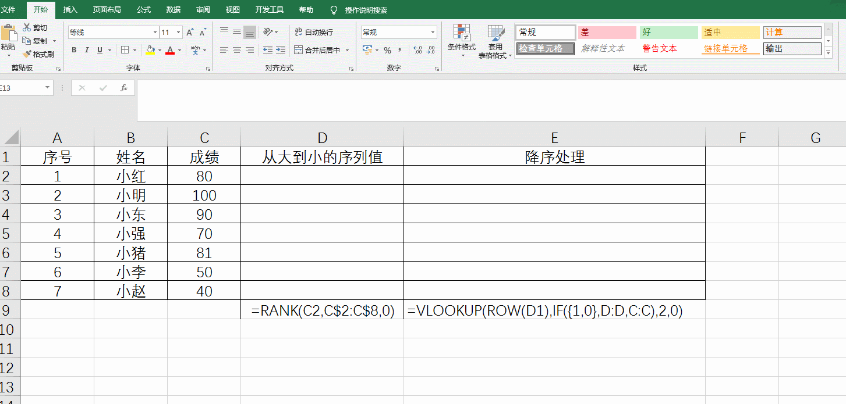Switch to the Insert (插入) tab
The height and width of the screenshot is (404, 846).
[x=70, y=10]
